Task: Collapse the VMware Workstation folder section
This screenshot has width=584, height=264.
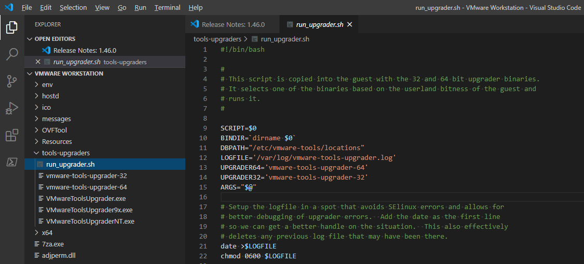Action: [x=30, y=74]
